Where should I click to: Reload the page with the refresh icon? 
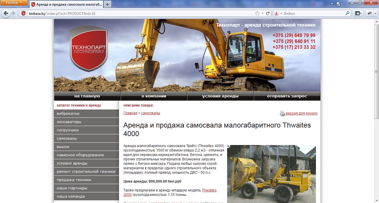pyautogui.click(x=268, y=14)
